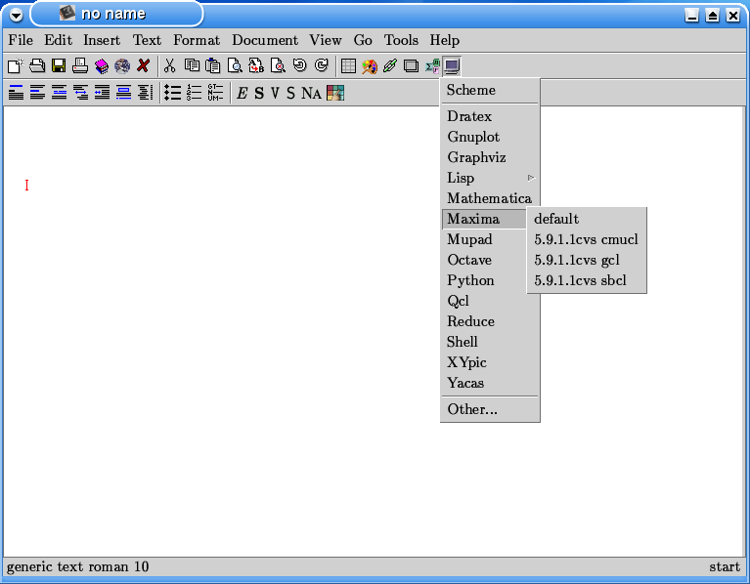
Task: Apply verbatim style with the V icon
Action: tap(275, 93)
